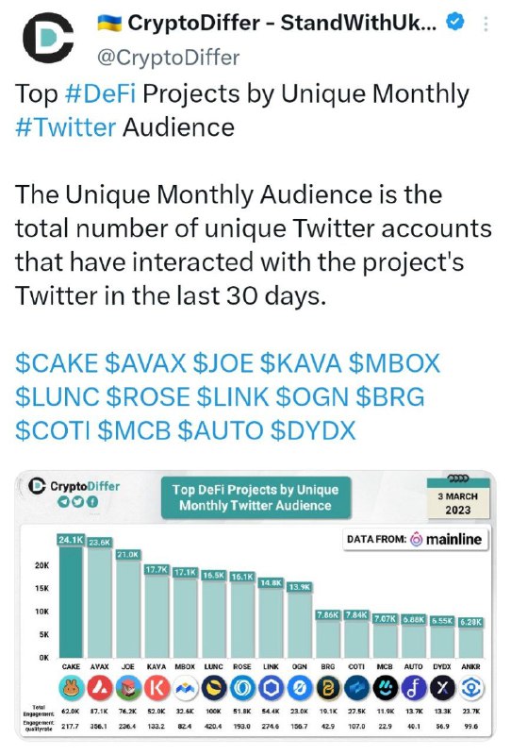The width and height of the screenshot is (511, 755).
Task: Open the CryptoDiffer profile avatar
Action: 48,38
